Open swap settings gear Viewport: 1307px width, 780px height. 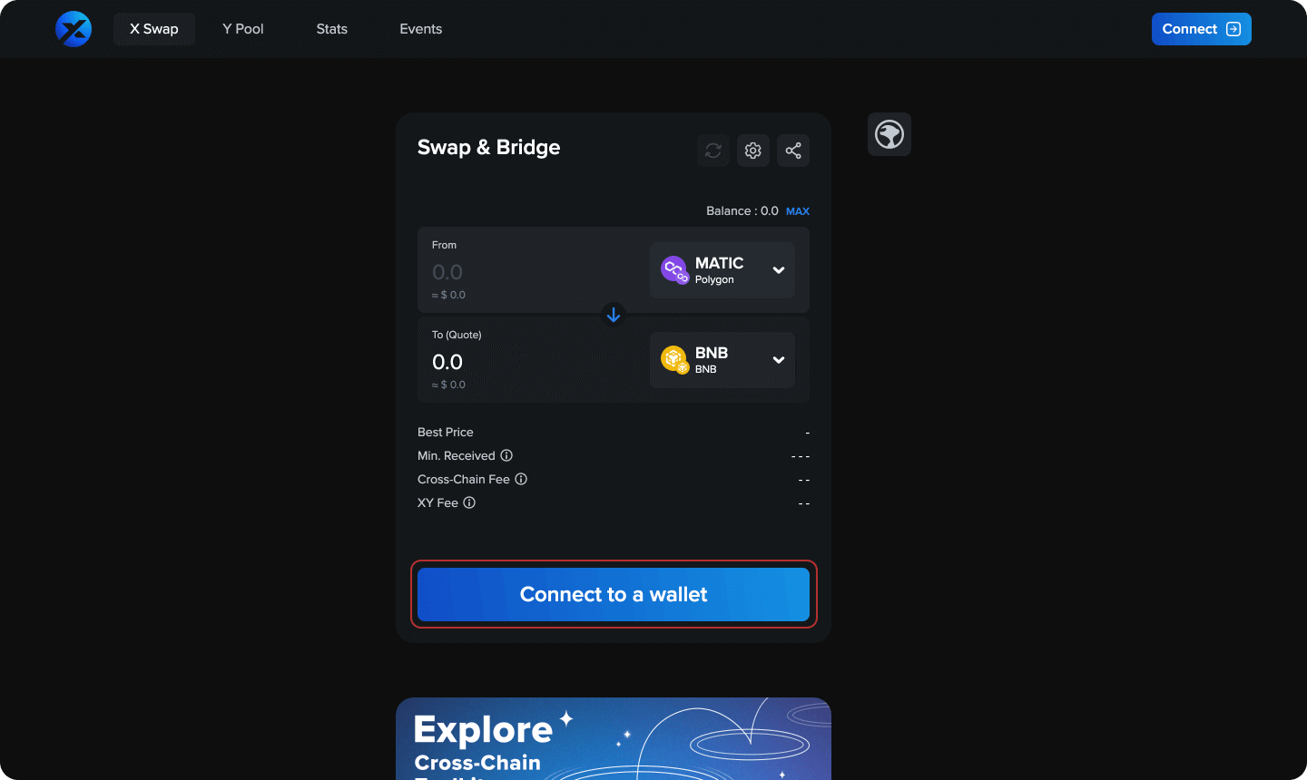pos(753,151)
